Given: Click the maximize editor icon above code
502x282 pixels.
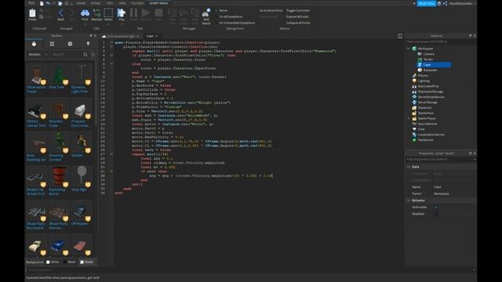Looking at the screenshot, I should 400,36.
